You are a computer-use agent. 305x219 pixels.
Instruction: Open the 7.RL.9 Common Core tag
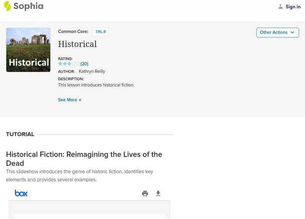click(101, 32)
